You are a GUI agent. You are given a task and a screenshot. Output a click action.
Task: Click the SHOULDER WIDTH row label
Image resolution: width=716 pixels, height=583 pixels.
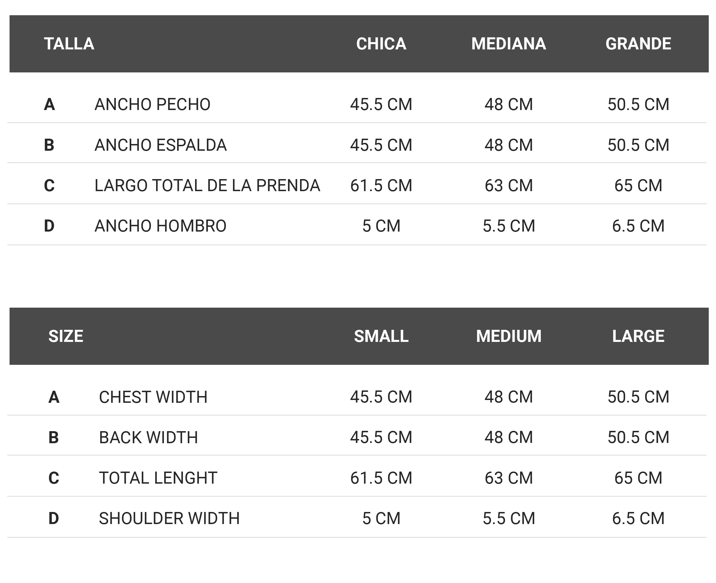(x=169, y=518)
